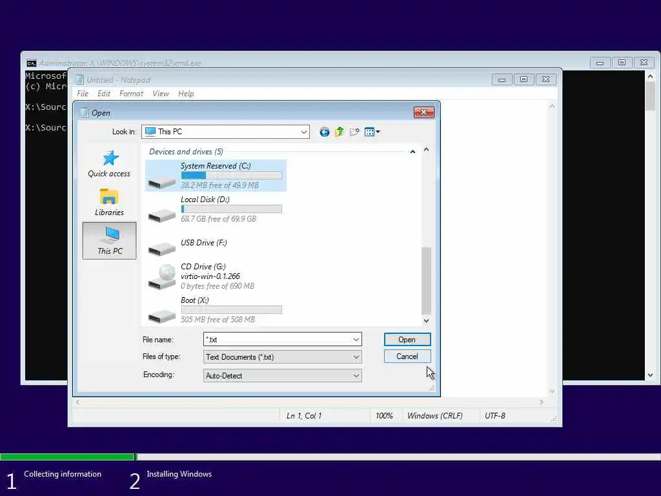661x496 pixels.
Task: Select CD Drive (G:) disc icon
Action: (x=162, y=277)
